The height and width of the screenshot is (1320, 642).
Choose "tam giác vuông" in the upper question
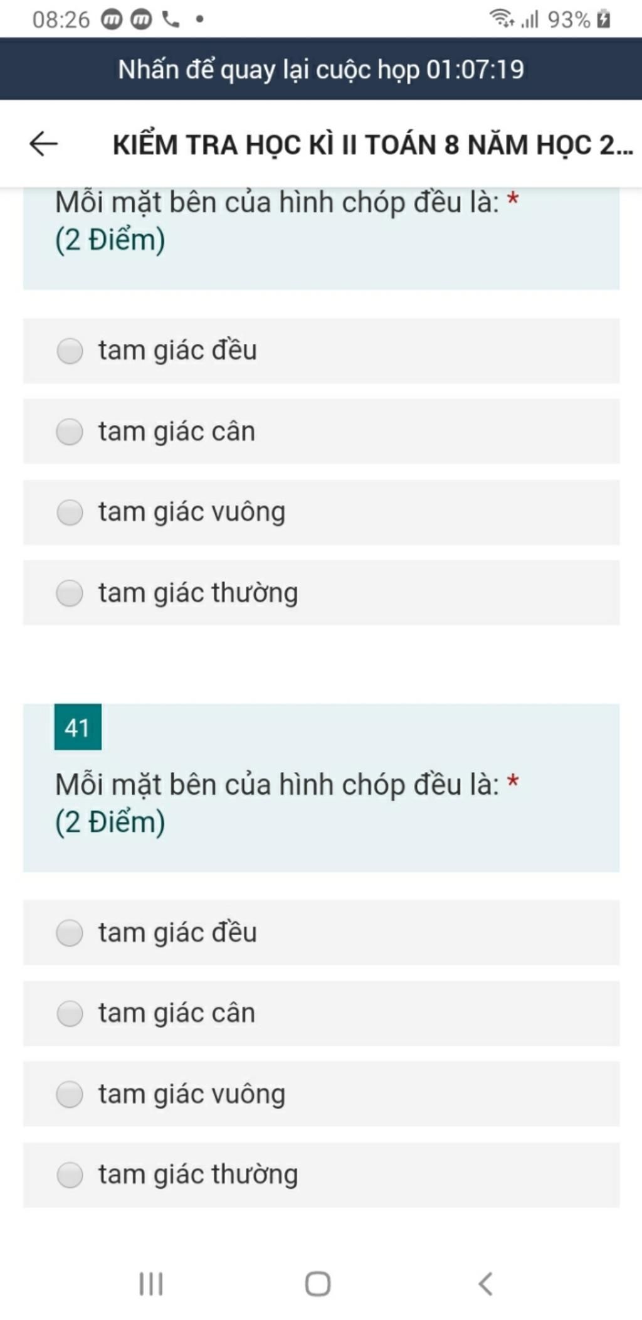pos(321,512)
